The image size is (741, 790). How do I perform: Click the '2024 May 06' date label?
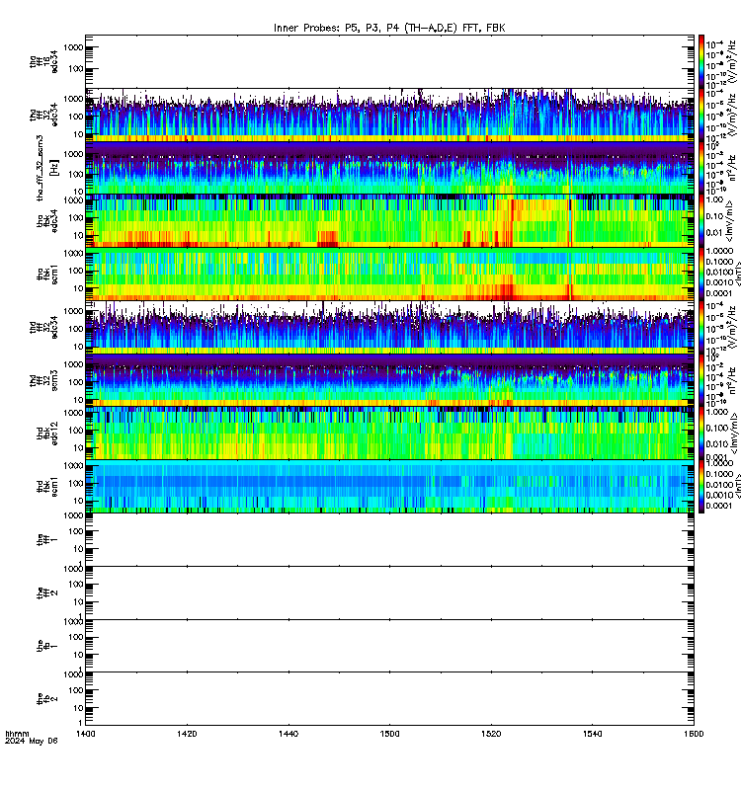click(x=32, y=742)
